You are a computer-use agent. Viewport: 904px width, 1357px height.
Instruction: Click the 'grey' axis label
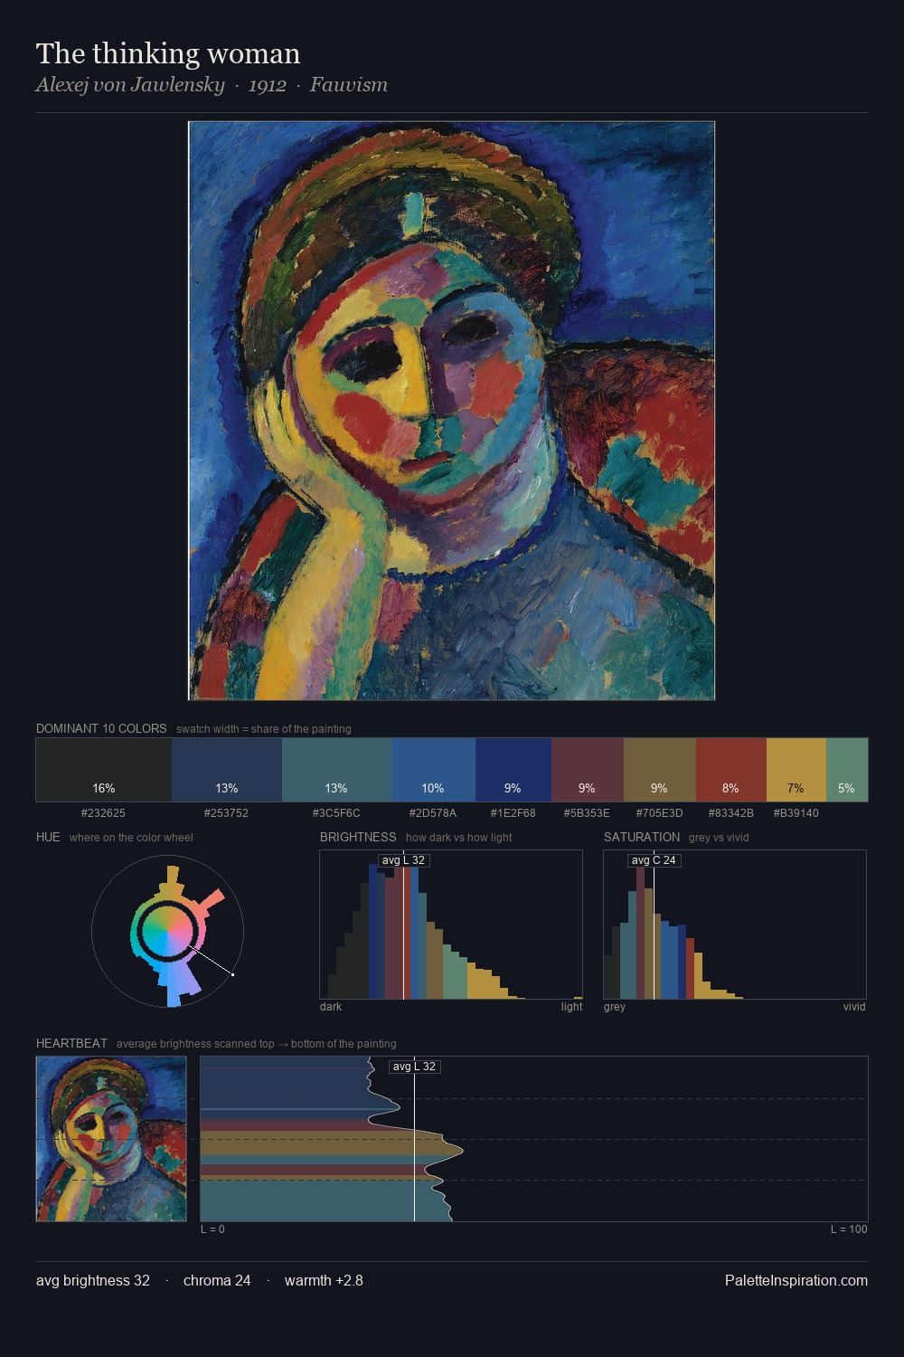pos(615,1007)
